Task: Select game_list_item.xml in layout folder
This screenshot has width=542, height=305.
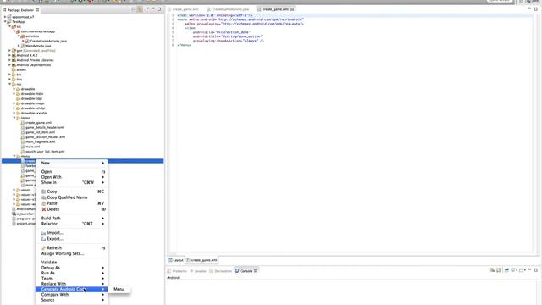Action: tap(40, 132)
